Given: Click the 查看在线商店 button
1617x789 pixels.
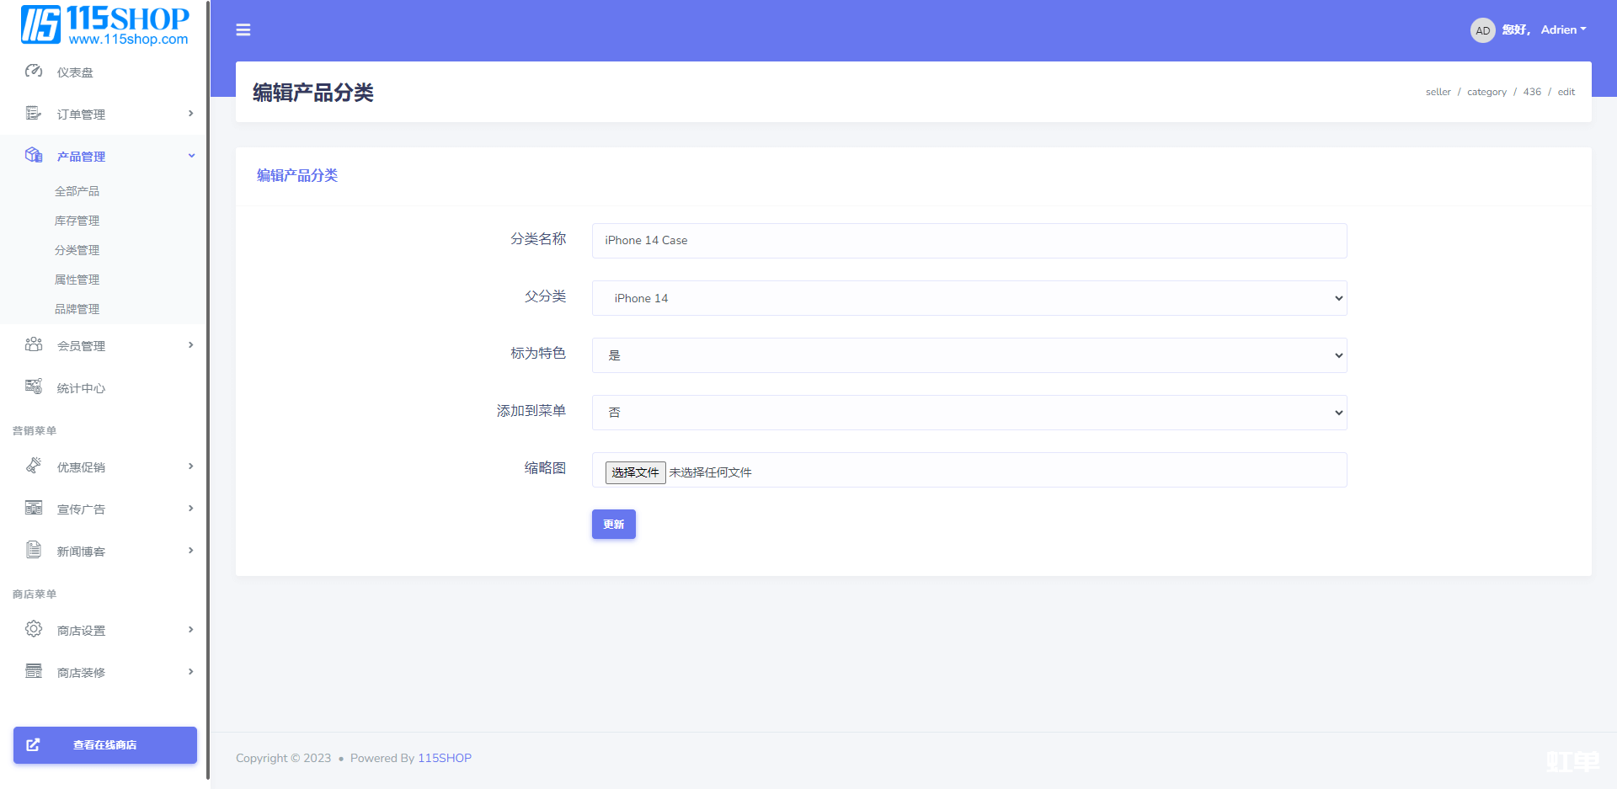Looking at the screenshot, I should pyautogui.click(x=105, y=745).
